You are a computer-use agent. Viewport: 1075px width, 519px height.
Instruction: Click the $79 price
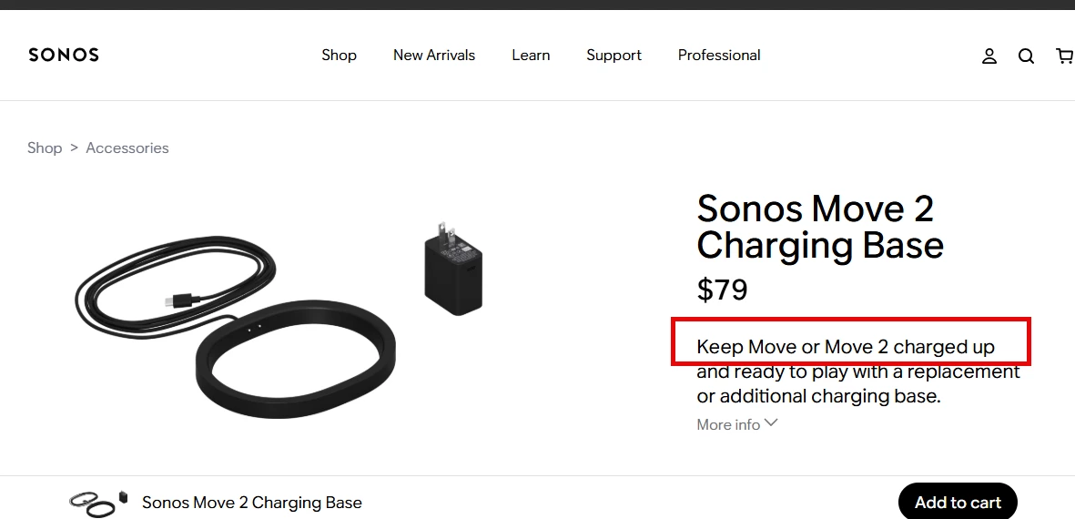tap(722, 290)
